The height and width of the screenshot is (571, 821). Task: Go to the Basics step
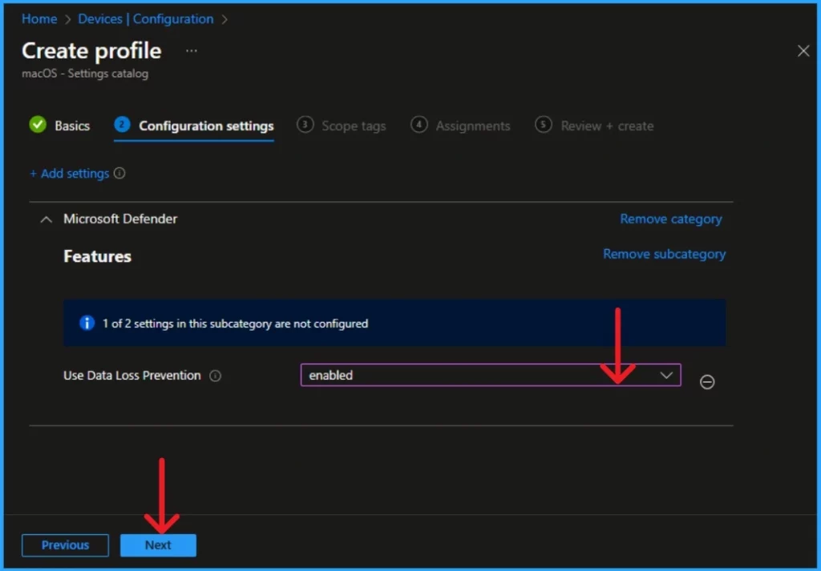point(59,126)
